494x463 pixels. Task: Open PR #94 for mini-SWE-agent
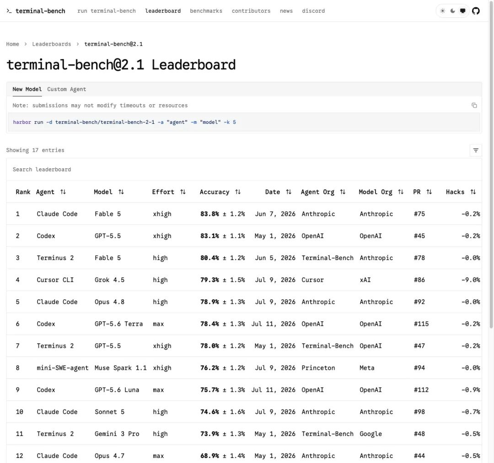pyautogui.click(x=419, y=368)
